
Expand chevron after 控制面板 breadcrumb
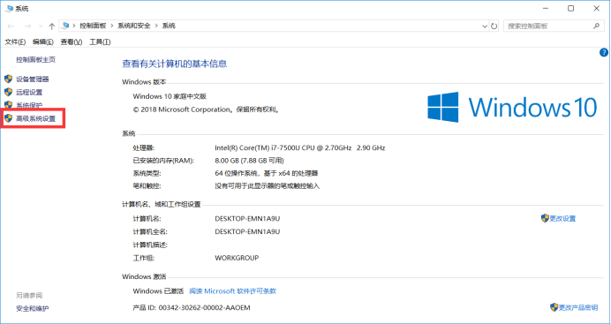click(112, 26)
